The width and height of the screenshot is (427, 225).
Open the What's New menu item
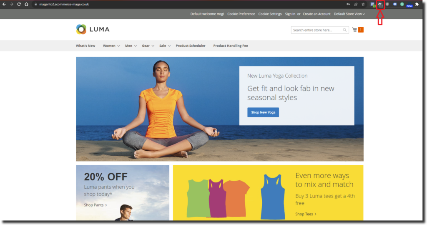coord(85,46)
